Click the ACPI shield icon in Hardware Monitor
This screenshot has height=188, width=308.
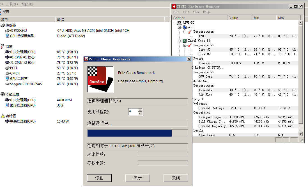coord(185,27)
